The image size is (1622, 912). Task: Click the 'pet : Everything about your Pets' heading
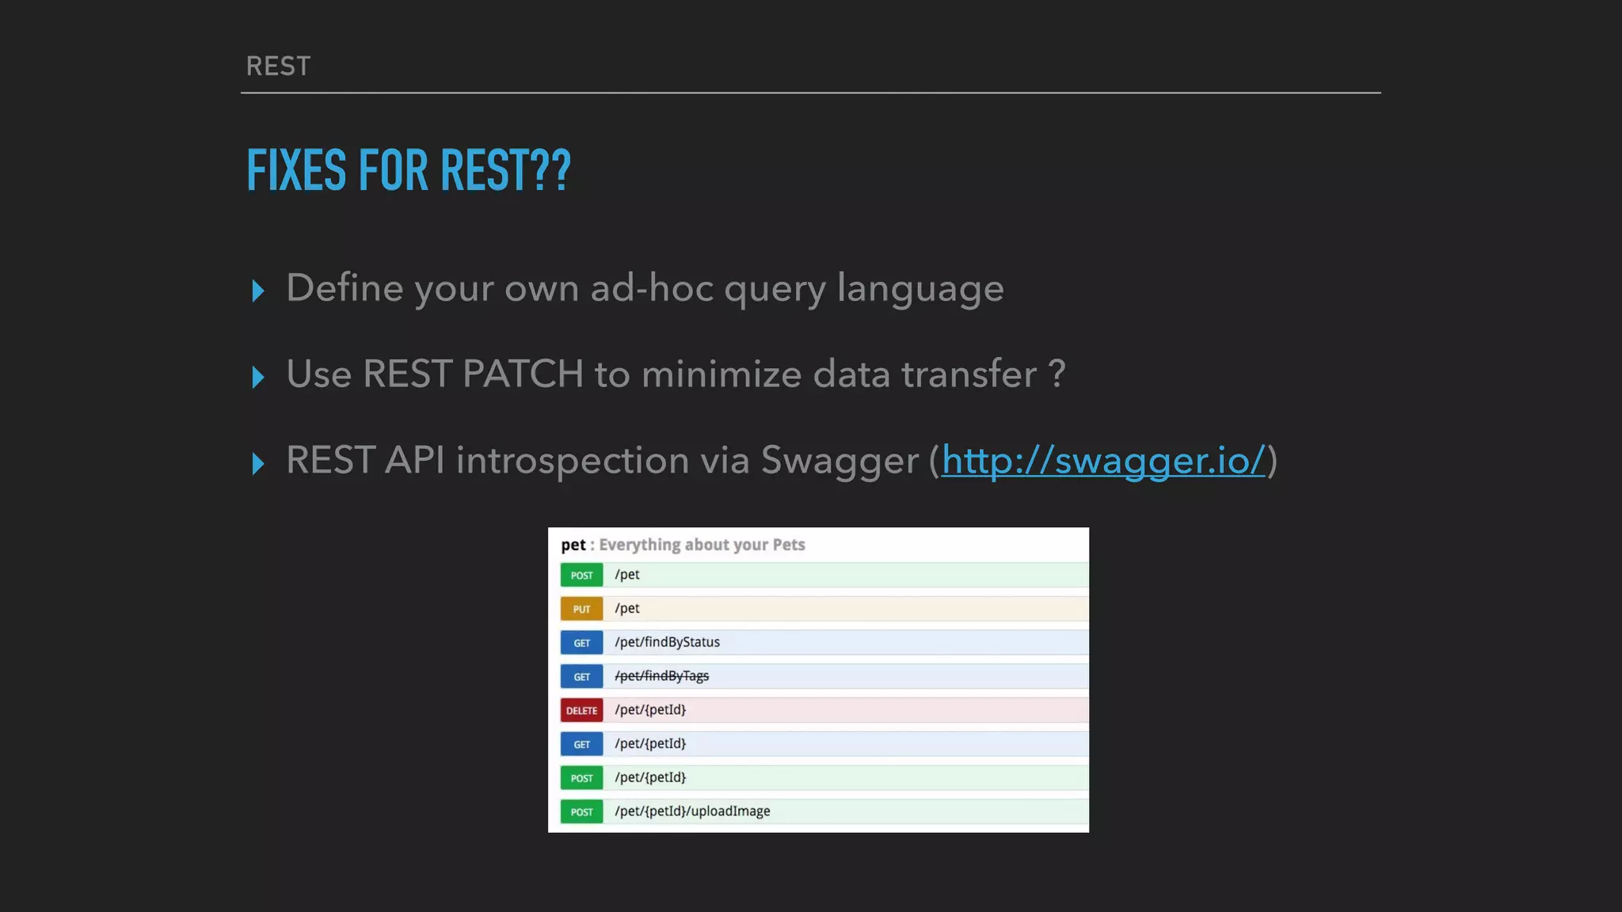(683, 545)
